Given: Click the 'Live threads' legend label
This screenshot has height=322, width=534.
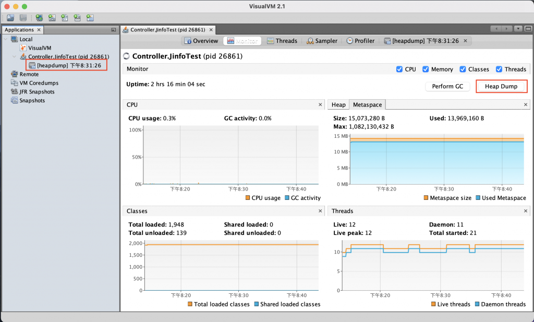Looking at the screenshot, I should [x=454, y=304].
